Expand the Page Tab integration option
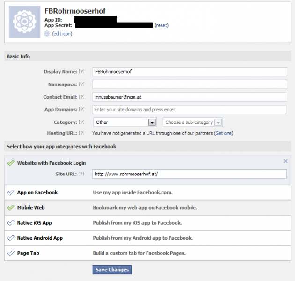The image size is (295, 281). click(30, 253)
